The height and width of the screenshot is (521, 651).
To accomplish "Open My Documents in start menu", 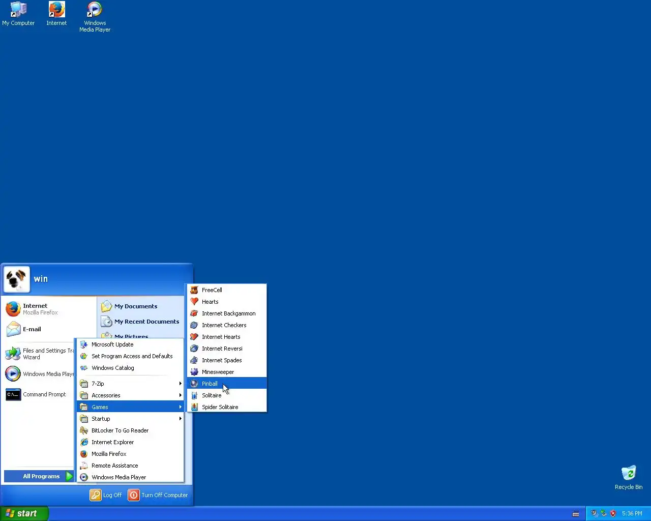I will 140,306.
